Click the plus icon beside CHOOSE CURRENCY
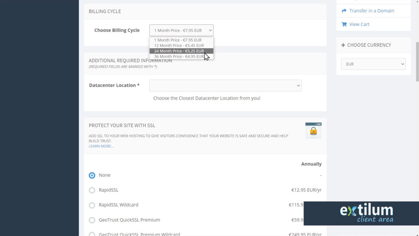 [343, 45]
